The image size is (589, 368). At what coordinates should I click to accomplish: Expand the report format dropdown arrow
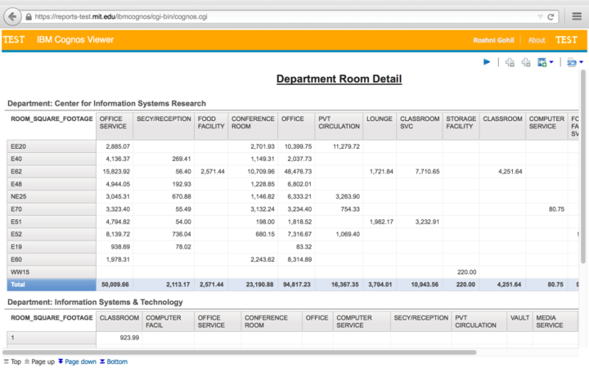[581, 63]
